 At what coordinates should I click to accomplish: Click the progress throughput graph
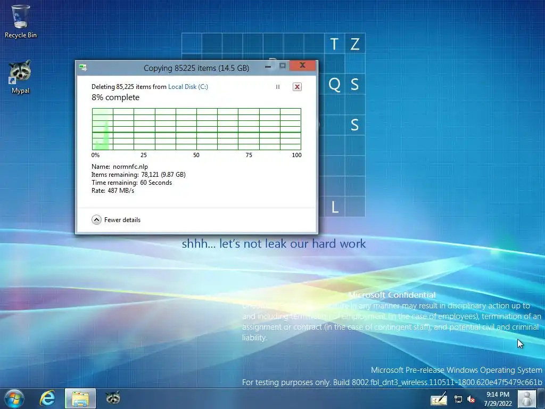(196, 129)
